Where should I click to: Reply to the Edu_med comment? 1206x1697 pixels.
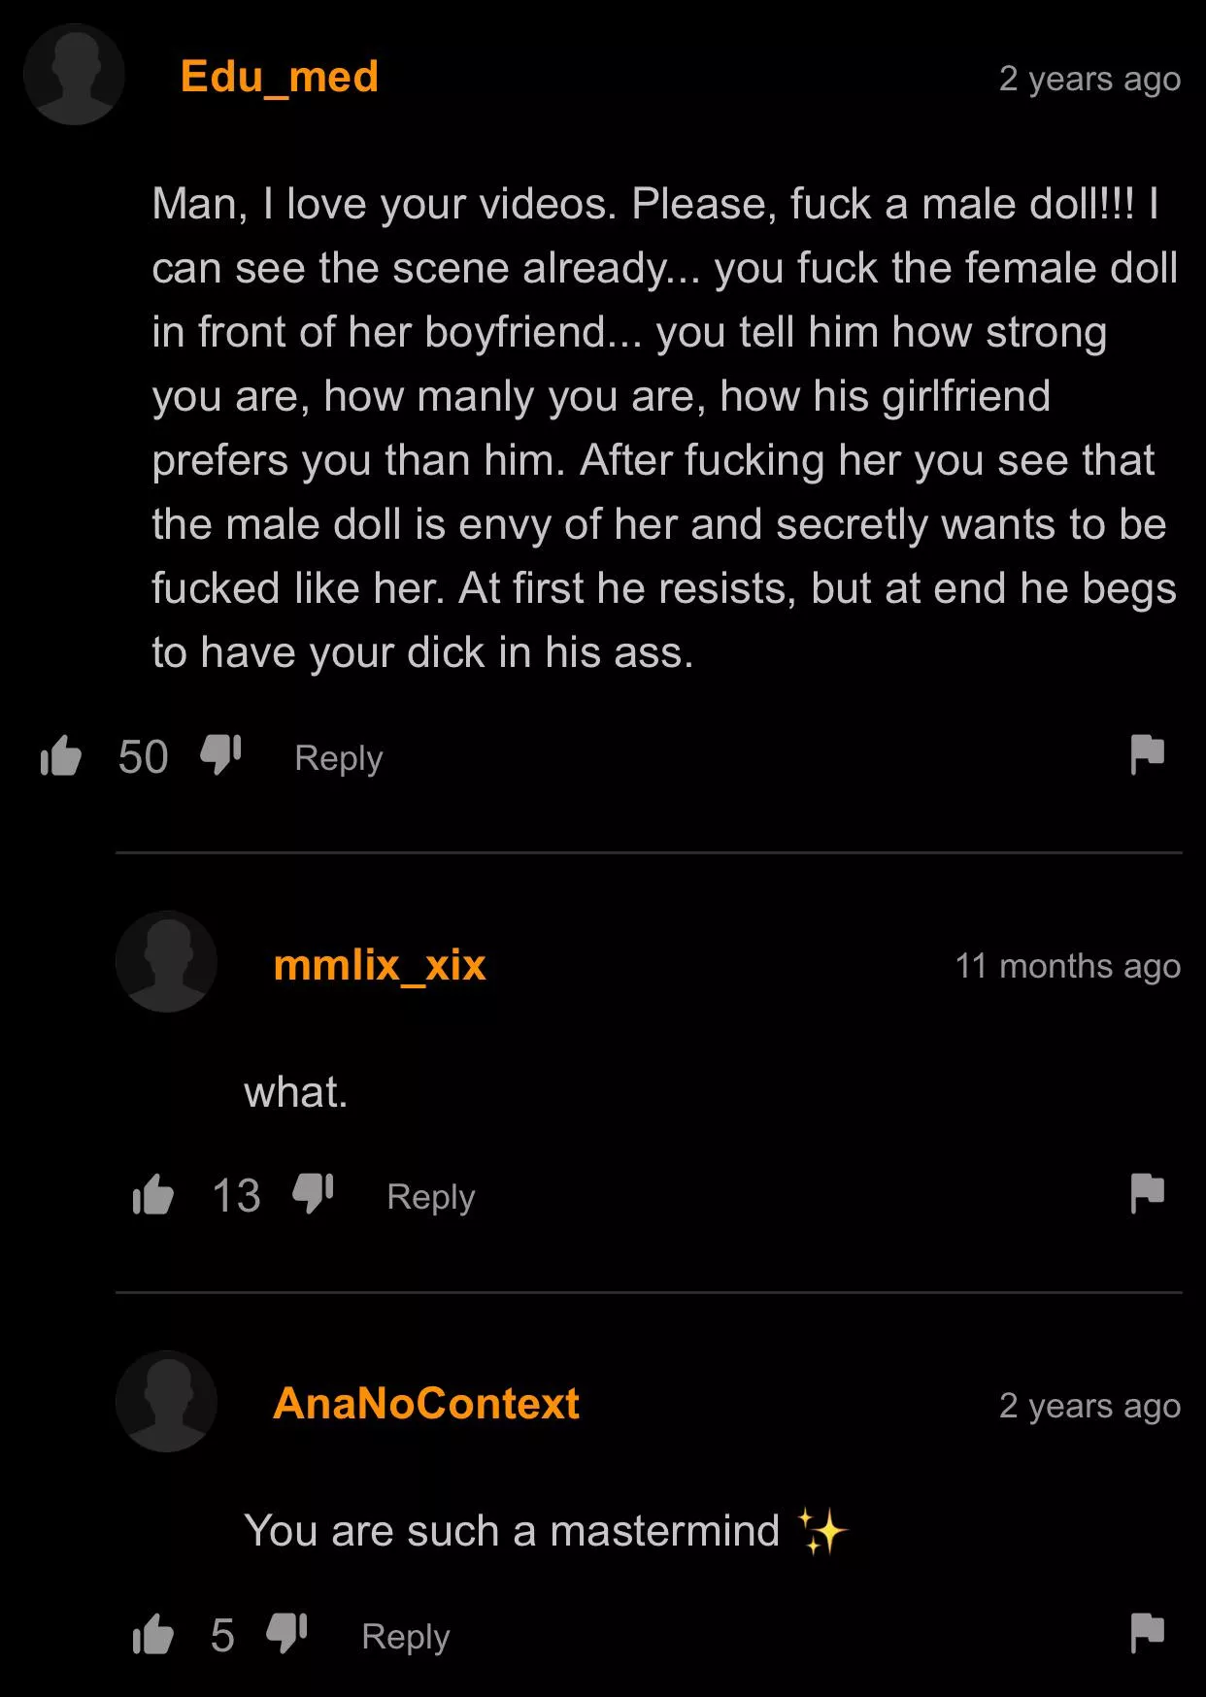pyautogui.click(x=339, y=758)
